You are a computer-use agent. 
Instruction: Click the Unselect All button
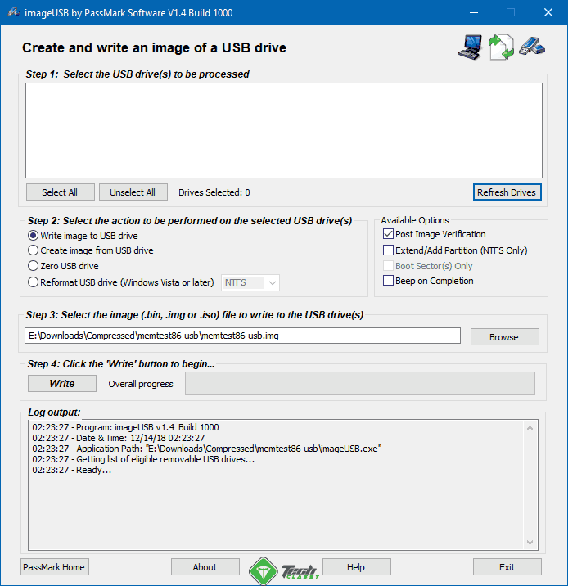[x=133, y=192]
